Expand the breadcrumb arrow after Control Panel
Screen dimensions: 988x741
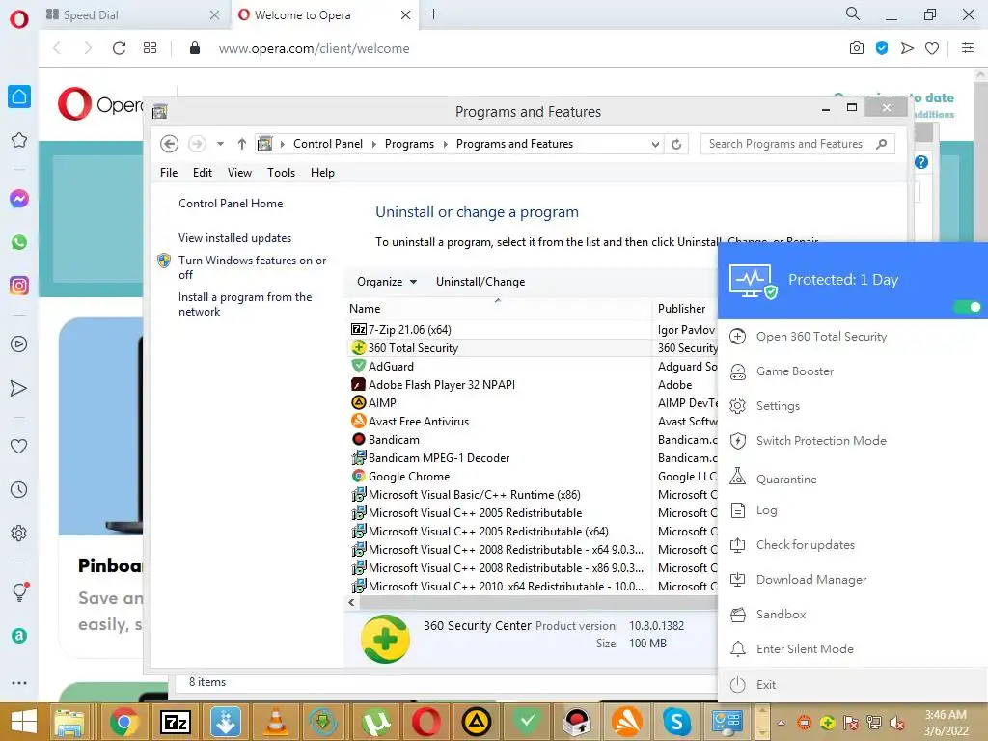(x=373, y=144)
